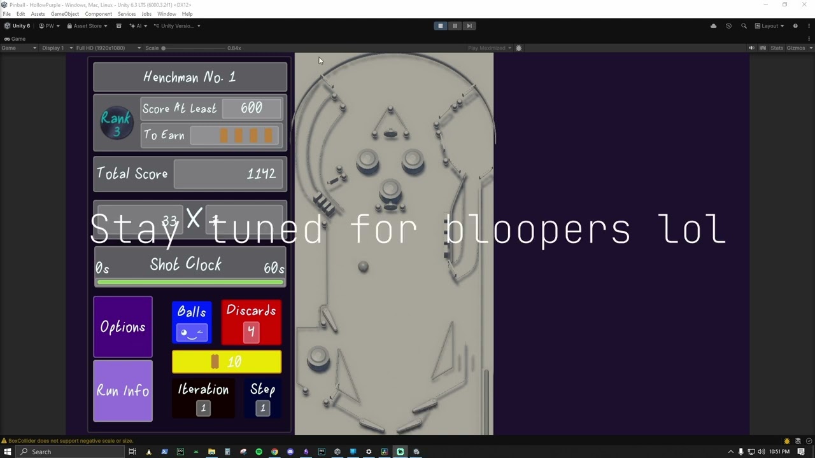Open Spotify from the taskbar
Image resolution: width=815 pixels, height=458 pixels.
(259, 452)
